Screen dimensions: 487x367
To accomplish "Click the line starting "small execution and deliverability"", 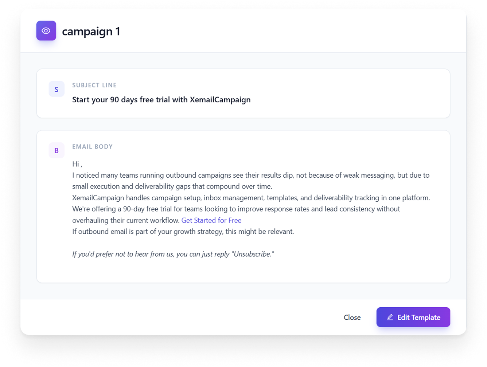I will (x=172, y=186).
